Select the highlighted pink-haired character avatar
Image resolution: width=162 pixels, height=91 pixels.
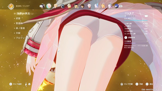click(49, 6)
